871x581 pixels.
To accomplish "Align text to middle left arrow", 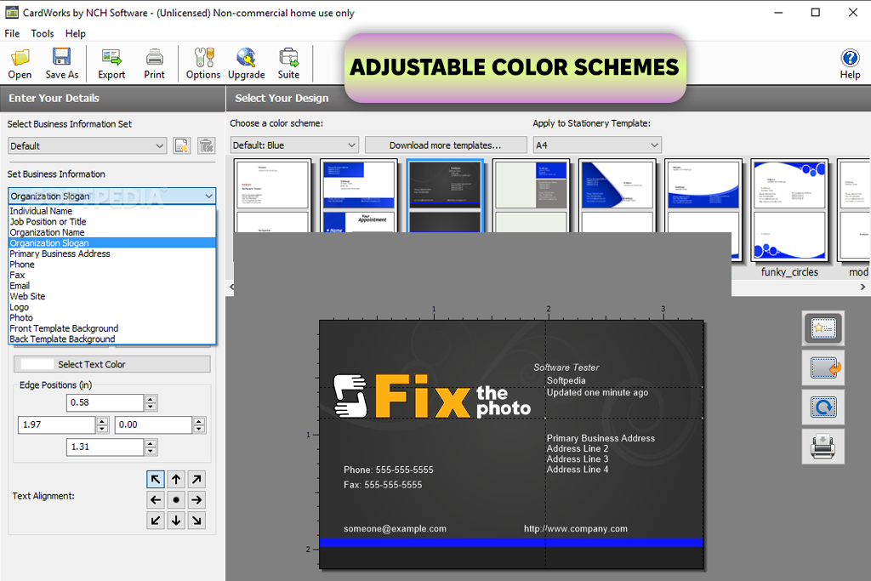I will pyautogui.click(x=156, y=500).
